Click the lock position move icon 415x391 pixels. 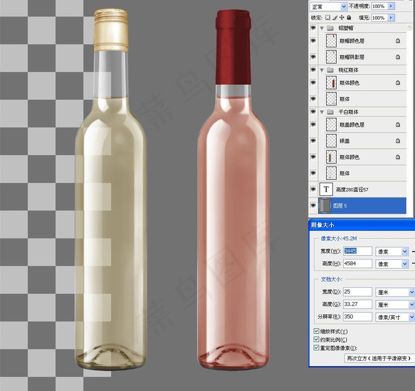coord(341,17)
